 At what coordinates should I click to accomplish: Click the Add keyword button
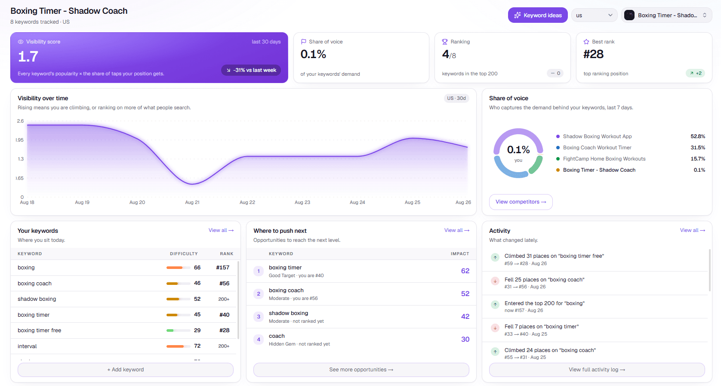point(126,370)
